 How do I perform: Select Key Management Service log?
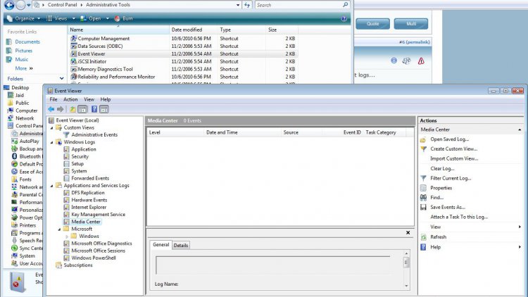click(98, 215)
